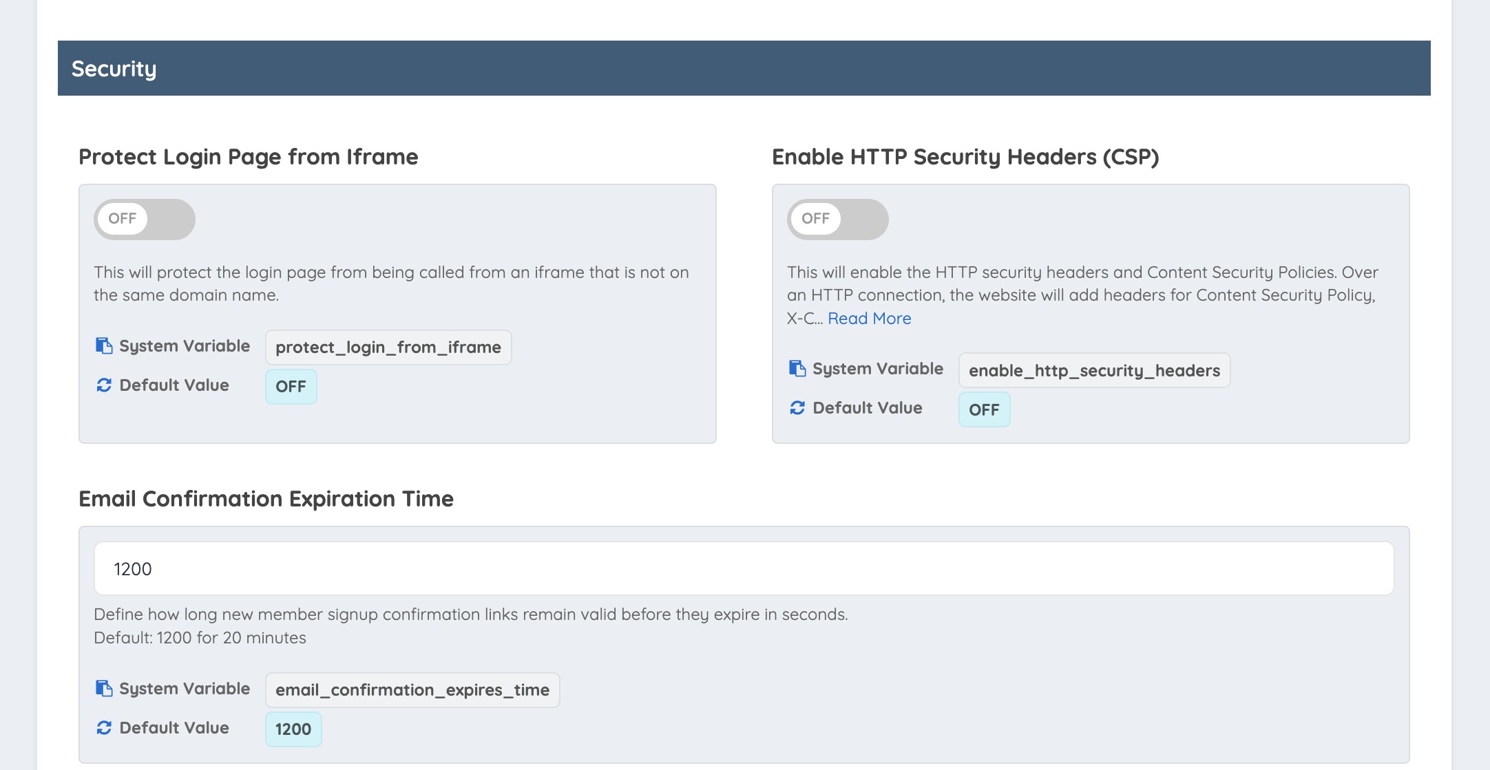
Task: Click the Email Confirmation Expiration Time field
Action: 744,569
